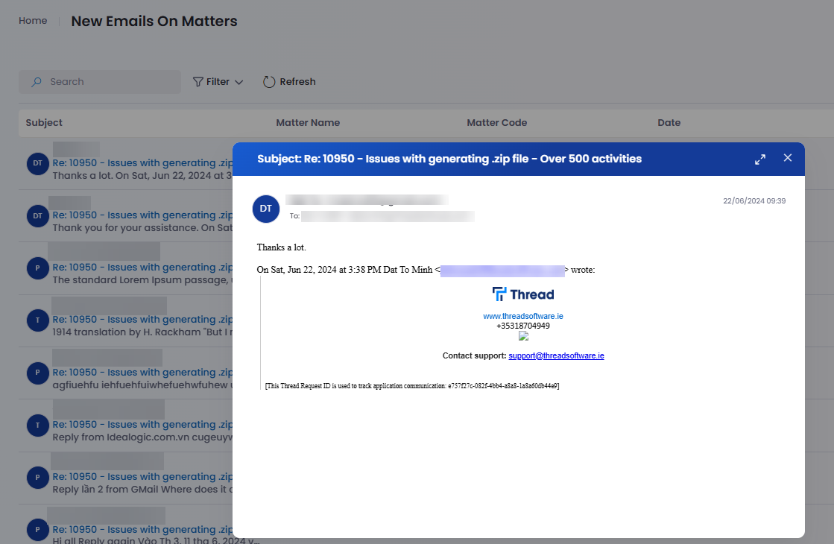Click support@threadsoftware.ie email link

tap(556, 356)
